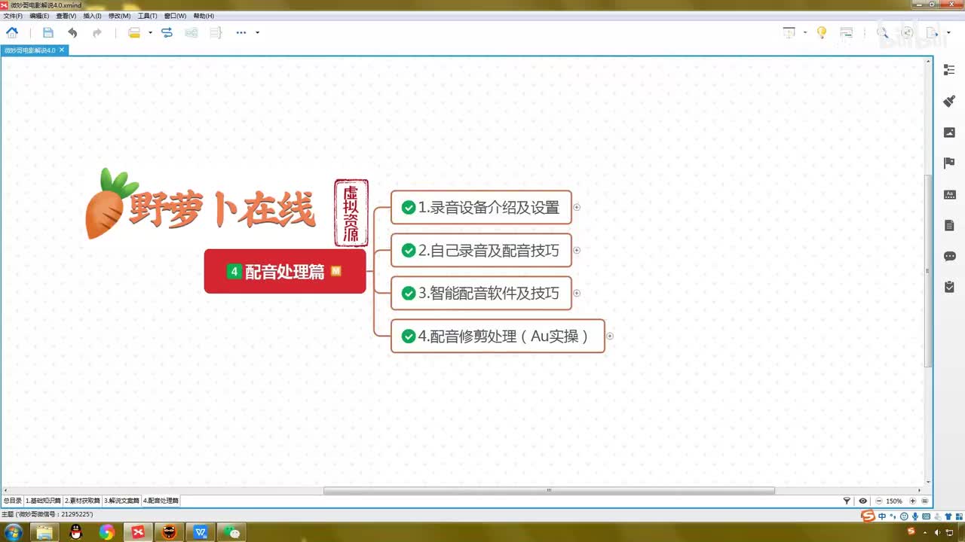Switch to the 1.基础知识篇 sheet tab
Screen dimensions: 965x542
click(43, 501)
